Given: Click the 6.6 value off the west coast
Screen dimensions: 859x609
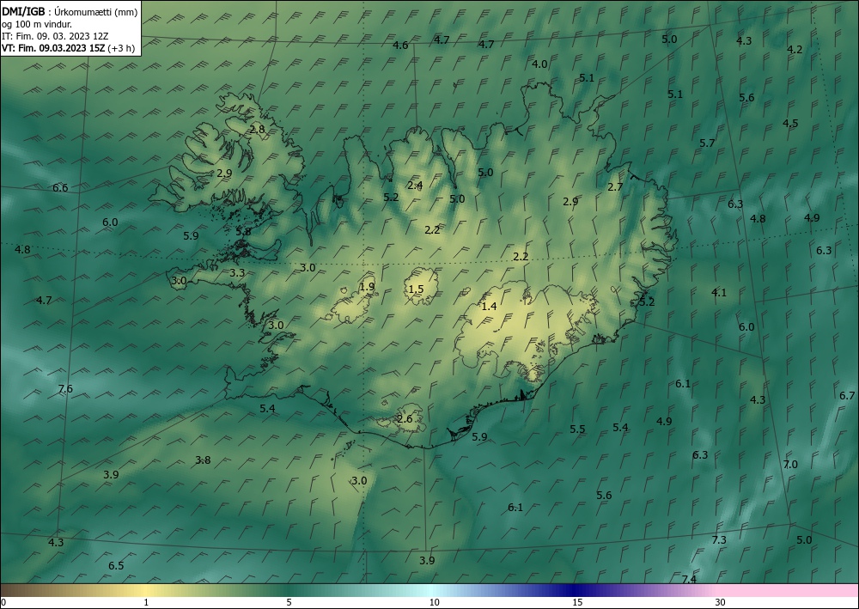Looking at the screenshot, I should coord(60,188).
